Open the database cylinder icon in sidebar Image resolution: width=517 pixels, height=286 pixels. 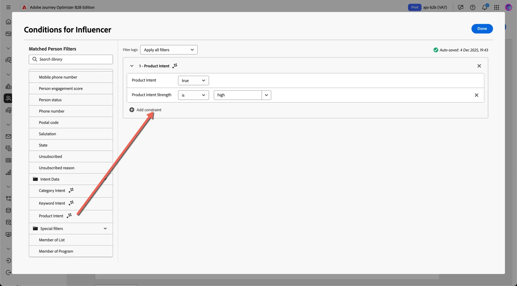point(8,210)
